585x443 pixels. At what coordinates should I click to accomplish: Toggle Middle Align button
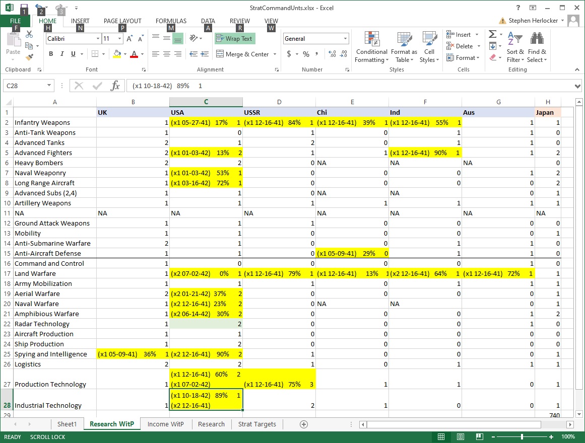coord(167,38)
